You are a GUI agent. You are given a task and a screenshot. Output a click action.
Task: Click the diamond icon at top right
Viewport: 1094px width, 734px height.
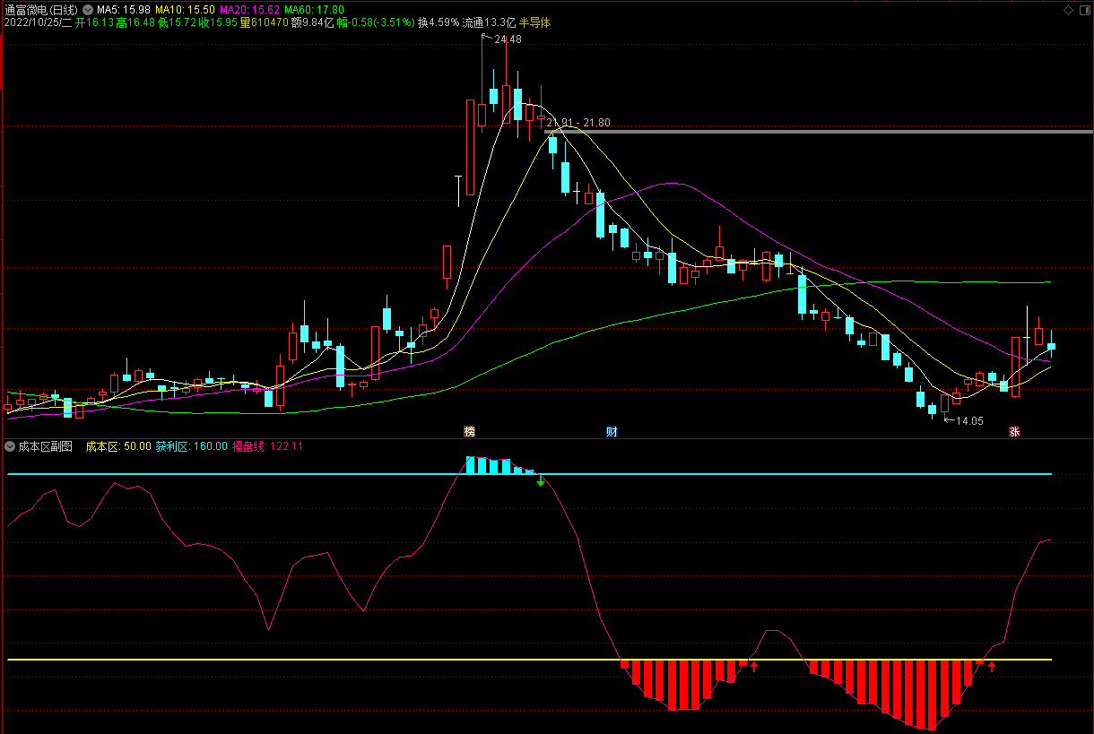pos(1067,10)
